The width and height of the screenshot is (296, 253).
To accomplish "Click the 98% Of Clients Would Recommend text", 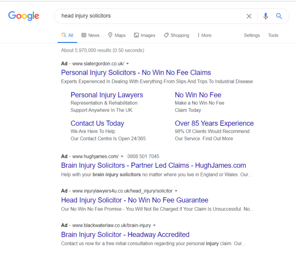I will (212, 131).
